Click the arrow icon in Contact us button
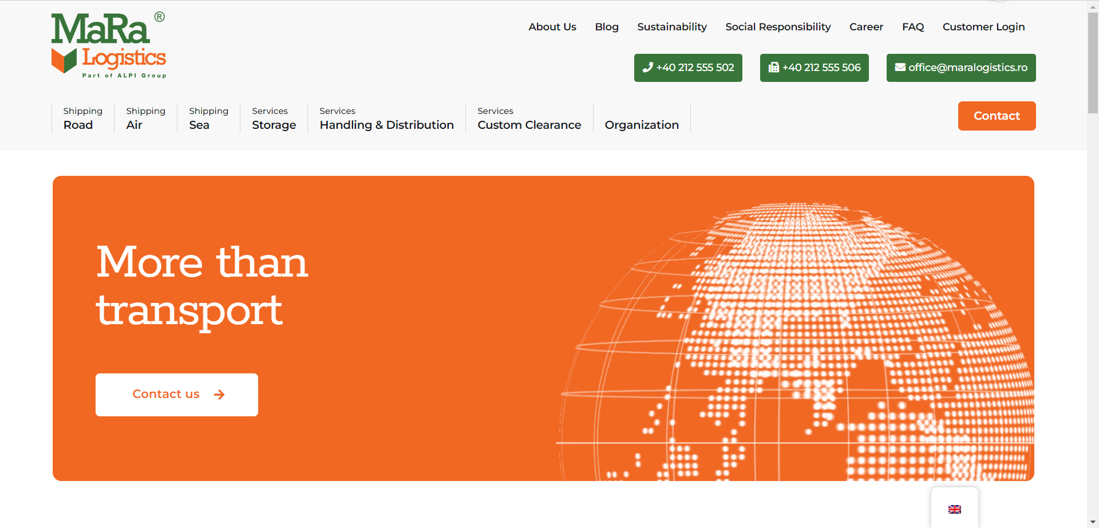The height and width of the screenshot is (528, 1099). tap(219, 395)
